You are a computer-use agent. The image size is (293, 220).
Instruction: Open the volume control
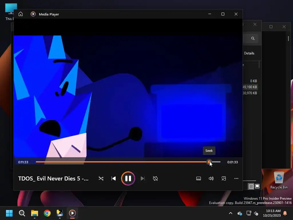(211, 178)
